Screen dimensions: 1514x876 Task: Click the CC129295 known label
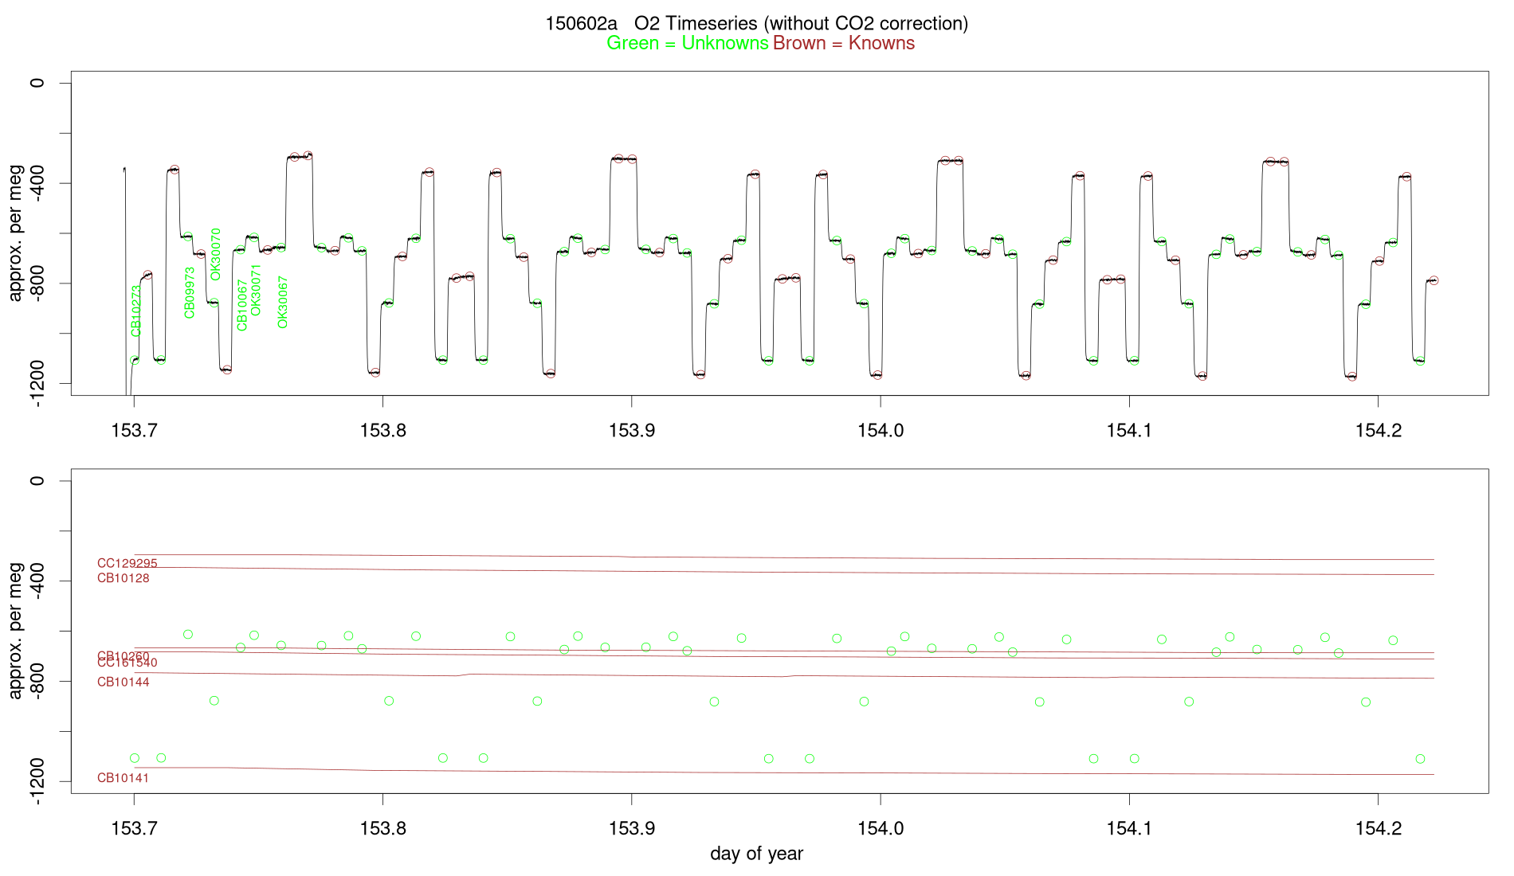[x=127, y=564]
